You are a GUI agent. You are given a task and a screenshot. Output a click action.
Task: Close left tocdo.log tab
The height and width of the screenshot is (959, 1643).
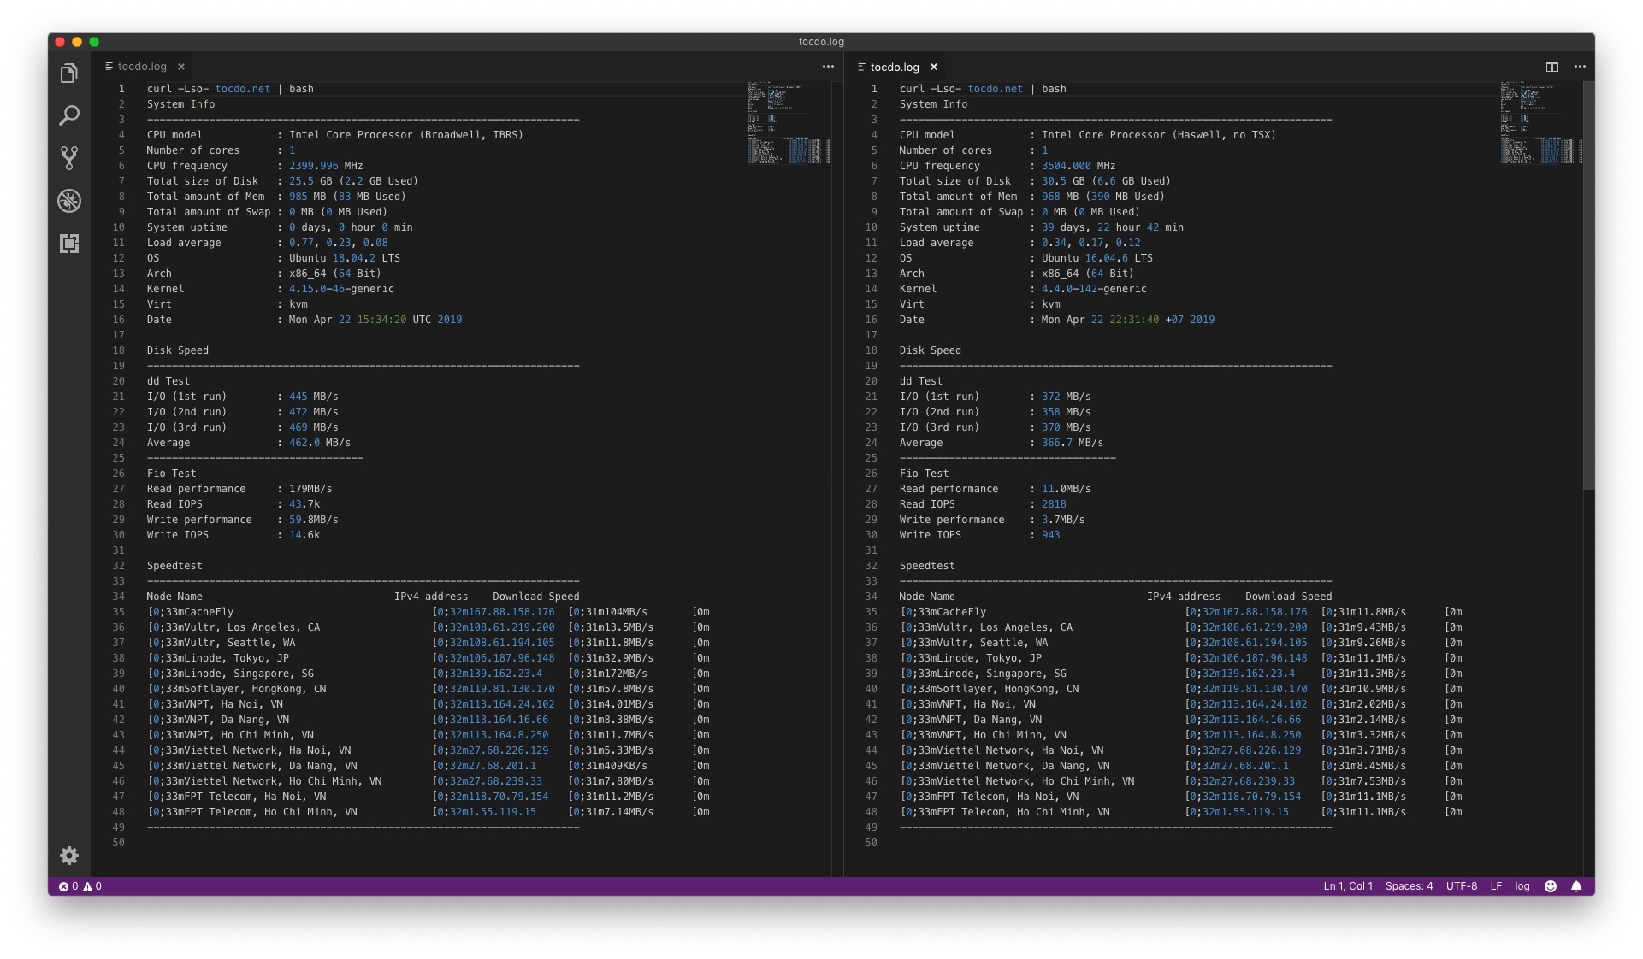pos(181,67)
